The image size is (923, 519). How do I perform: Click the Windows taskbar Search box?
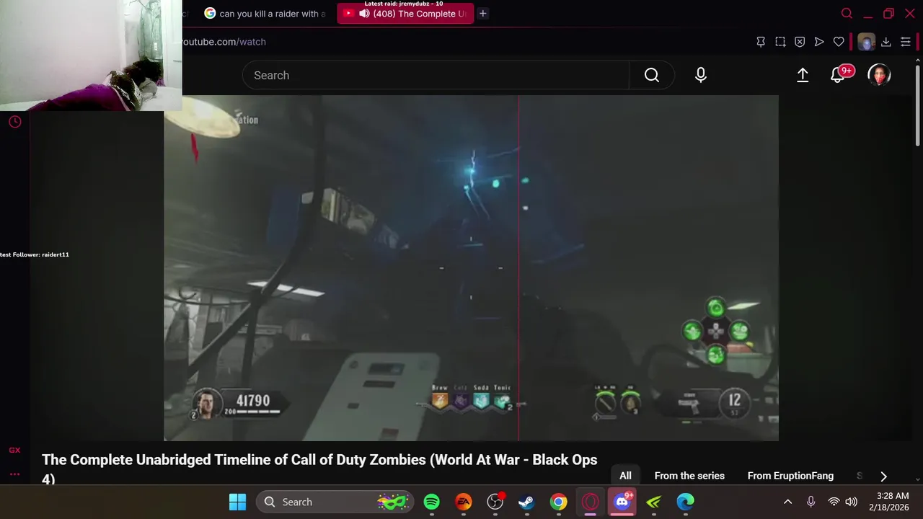[x=336, y=502]
